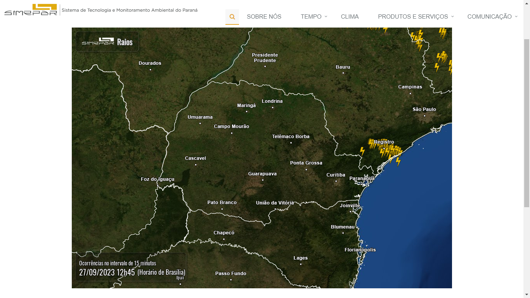Click the São Paulo city label

424,109
